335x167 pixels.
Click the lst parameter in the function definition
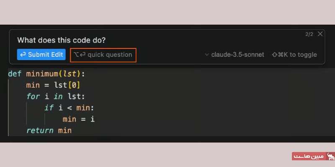[x=68, y=74]
